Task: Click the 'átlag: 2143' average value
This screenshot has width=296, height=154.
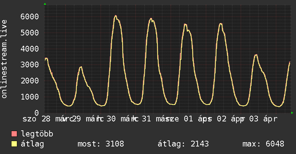Action: pos(183,144)
